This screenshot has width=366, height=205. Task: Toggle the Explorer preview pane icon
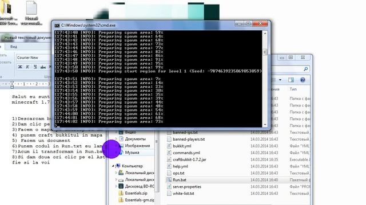[291, 80]
